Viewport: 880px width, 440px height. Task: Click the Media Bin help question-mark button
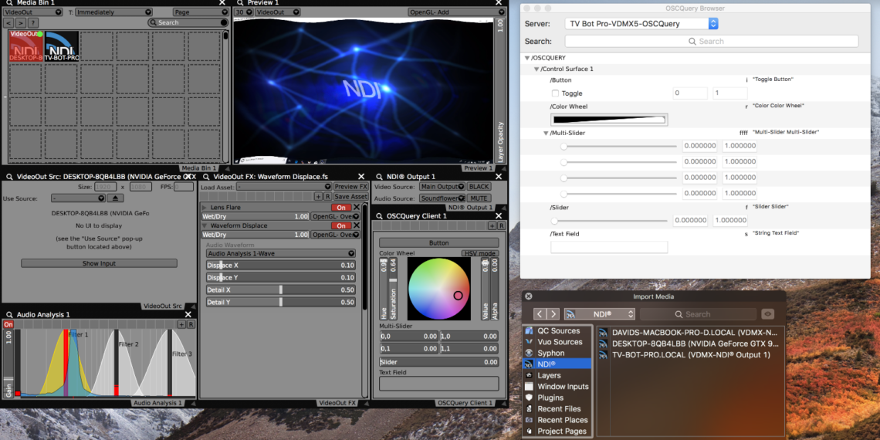32,23
